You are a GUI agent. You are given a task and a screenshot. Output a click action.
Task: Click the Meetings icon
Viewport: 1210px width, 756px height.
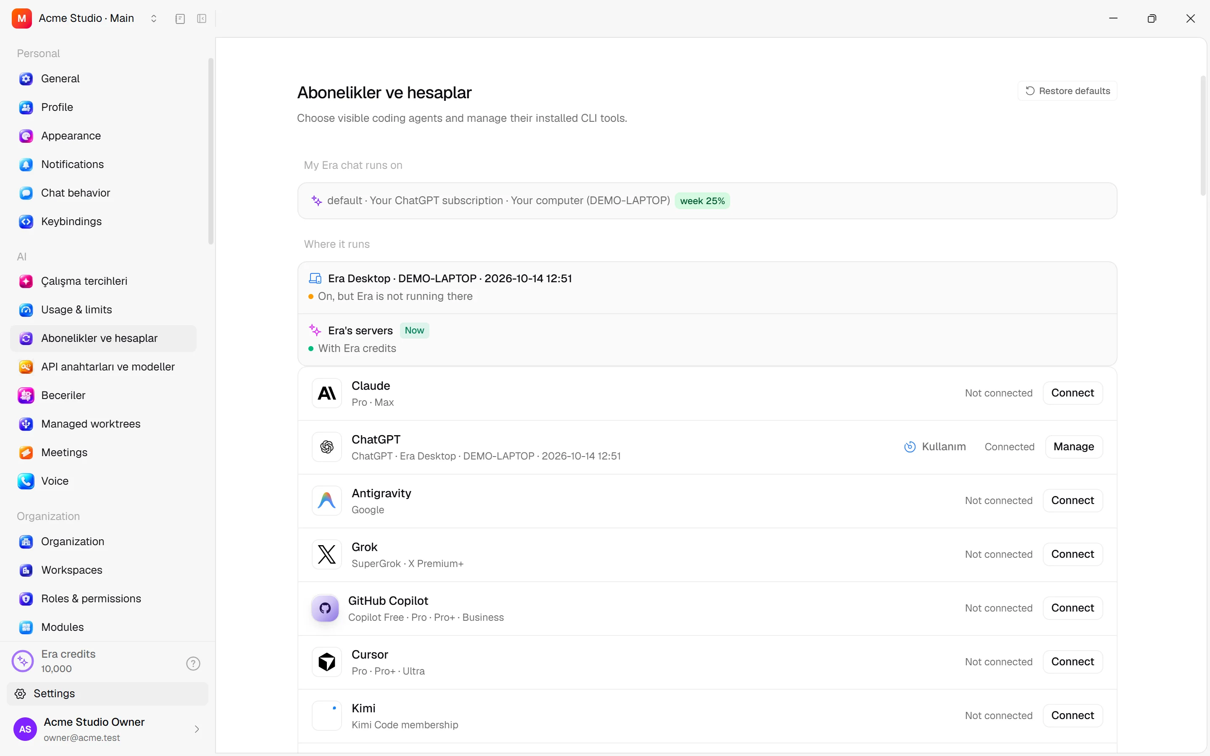26,452
